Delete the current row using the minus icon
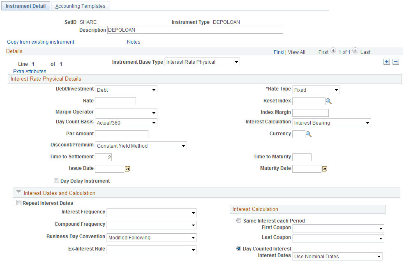 395,61
